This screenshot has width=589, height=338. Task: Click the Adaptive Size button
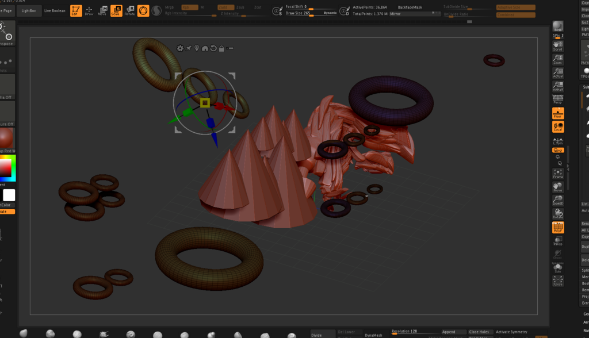[516, 7]
